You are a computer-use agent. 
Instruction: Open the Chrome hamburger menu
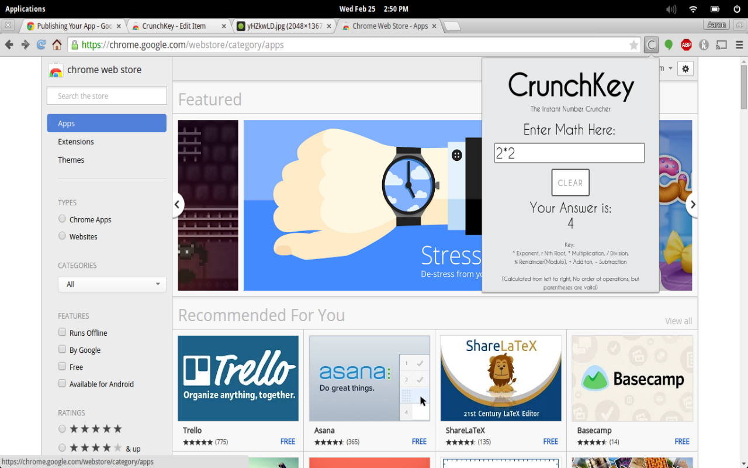739,44
